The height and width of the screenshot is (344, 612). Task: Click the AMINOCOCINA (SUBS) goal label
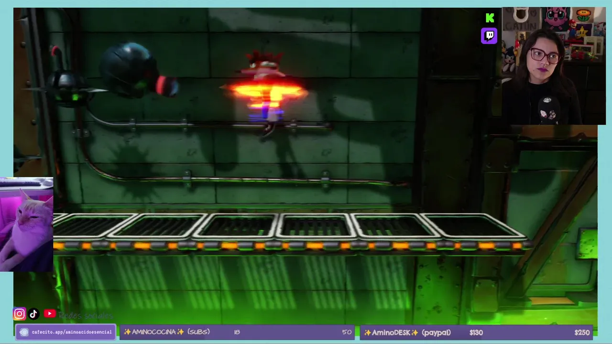click(167, 332)
